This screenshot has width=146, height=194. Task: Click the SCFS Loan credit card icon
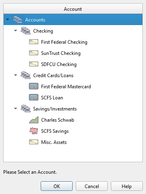click(34, 97)
